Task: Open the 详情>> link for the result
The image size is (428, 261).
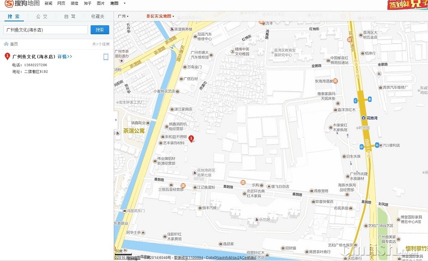Action: coord(65,57)
